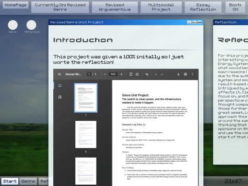Open the PDF more actions menu

pyautogui.click(x=192, y=74)
